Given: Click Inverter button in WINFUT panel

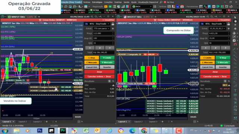Looking at the screenshot, I should (x=107, y=67).
